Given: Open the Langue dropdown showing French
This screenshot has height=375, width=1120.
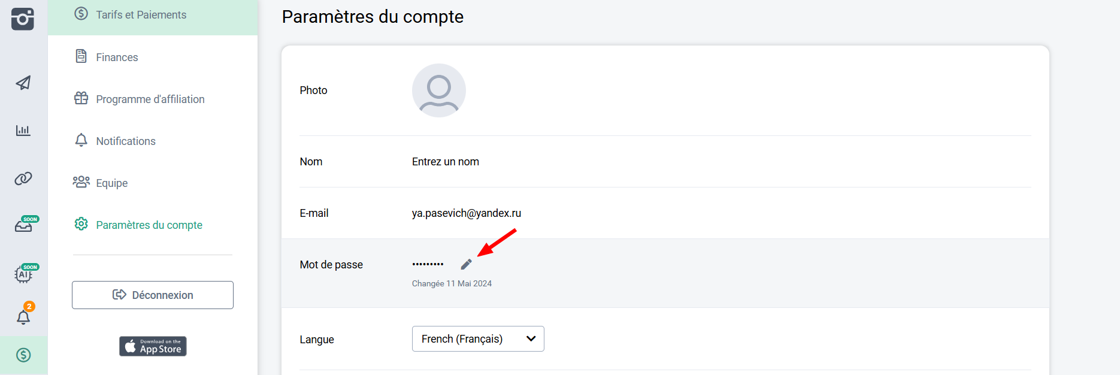Looking at the screenshot, I should click(478, 339).
